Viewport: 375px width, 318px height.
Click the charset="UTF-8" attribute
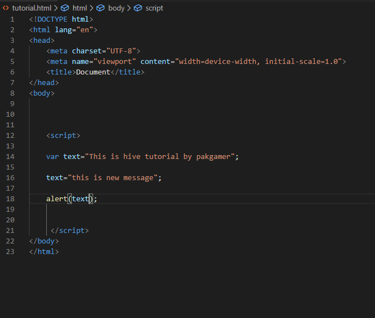104,51
